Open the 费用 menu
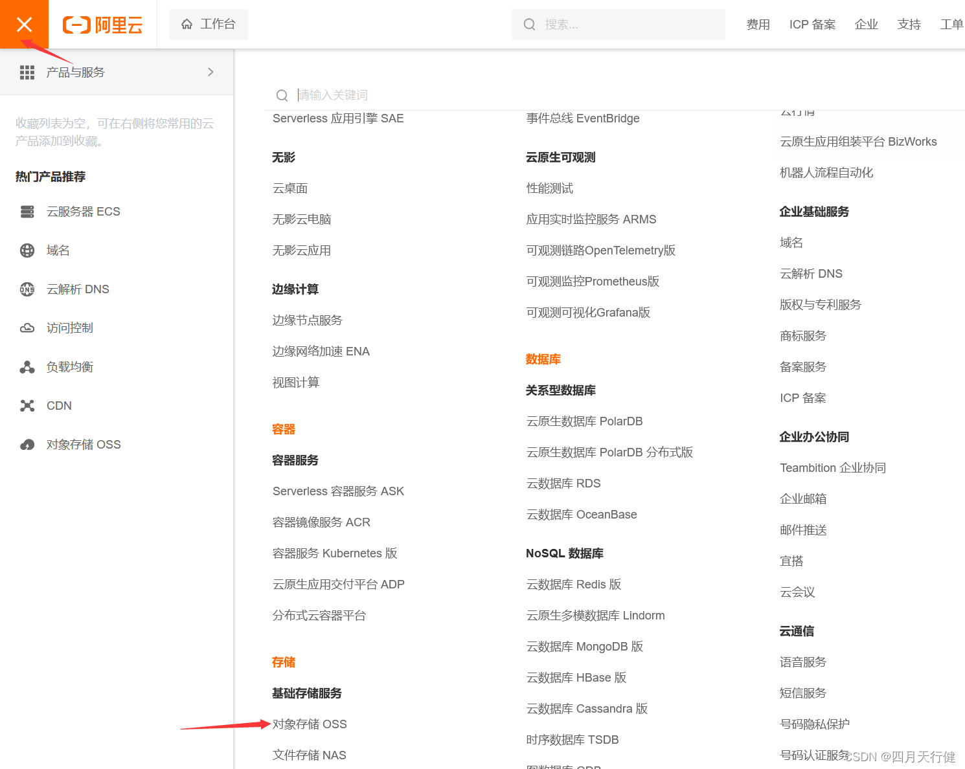Viewport: 965px width, 769px height. pyautogui.click(x=758, y=25)
